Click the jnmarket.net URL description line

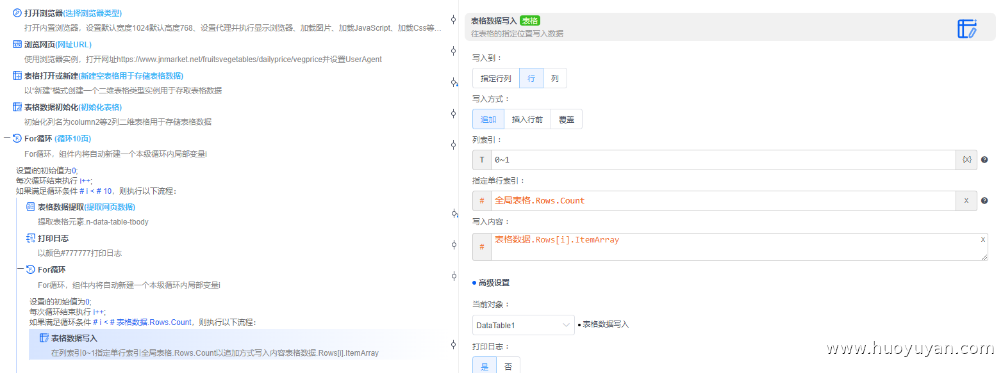point(203,60)
